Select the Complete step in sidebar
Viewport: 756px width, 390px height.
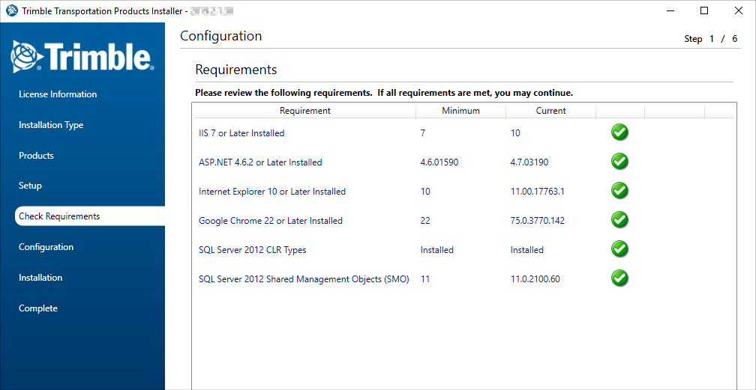[37, 308]
